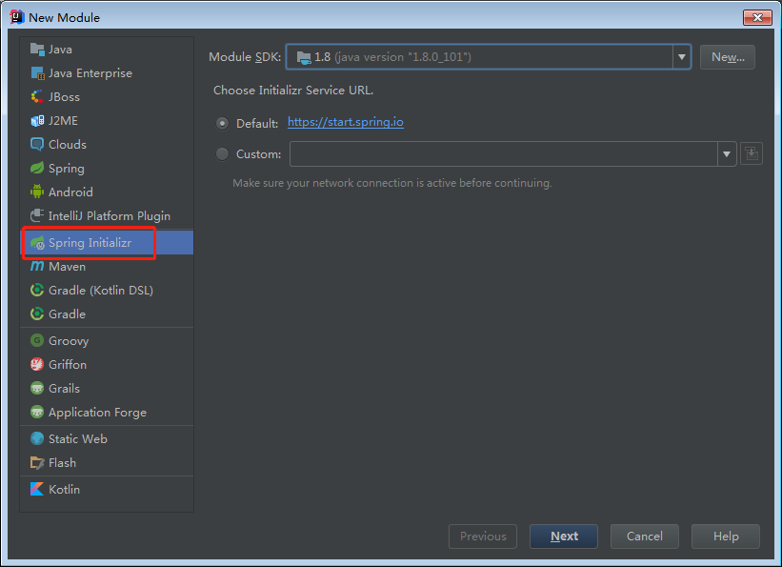This screenshot has width=782, height=567.
Task: Select Spring Initializr in module list
Action: click(x=90, y=243)
